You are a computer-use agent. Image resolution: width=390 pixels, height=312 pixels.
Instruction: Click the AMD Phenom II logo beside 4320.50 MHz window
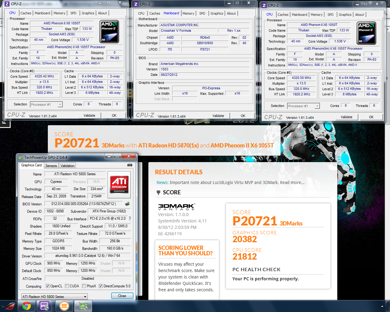click(x=367, y=33)
